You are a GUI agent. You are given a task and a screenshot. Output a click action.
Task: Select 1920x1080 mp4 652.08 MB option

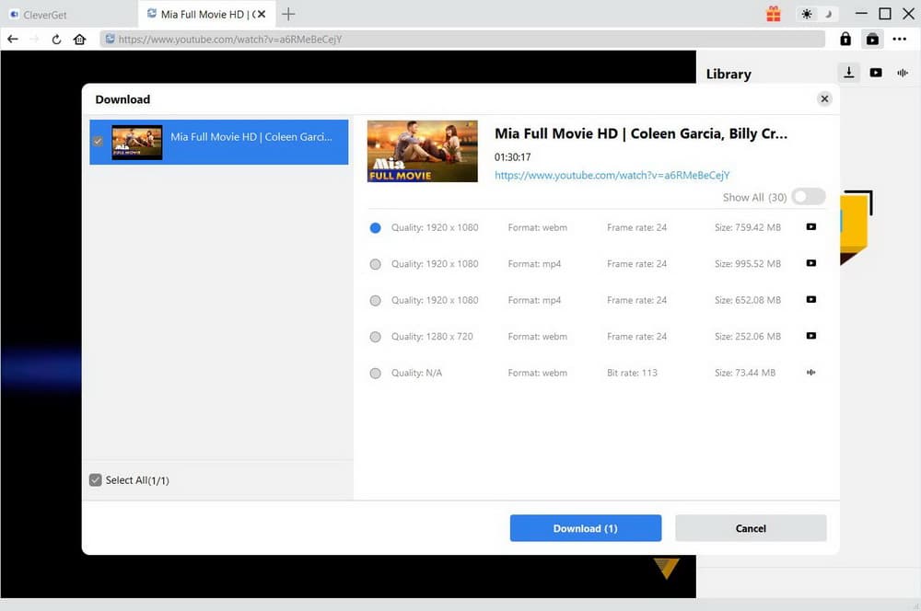pyautogui.click(x=376, y=301)
